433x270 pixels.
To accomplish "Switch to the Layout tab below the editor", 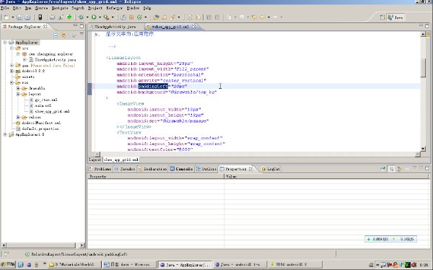I will (95, 160).
